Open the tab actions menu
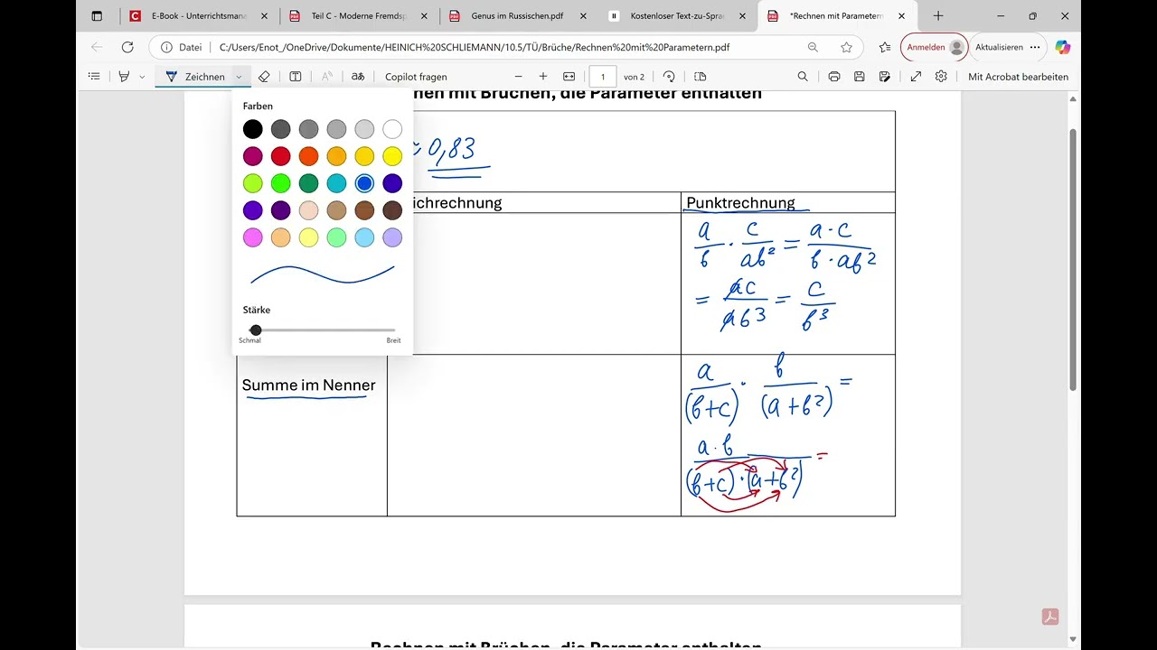This screenshot has height=650, width=1157. coord(98,16)
